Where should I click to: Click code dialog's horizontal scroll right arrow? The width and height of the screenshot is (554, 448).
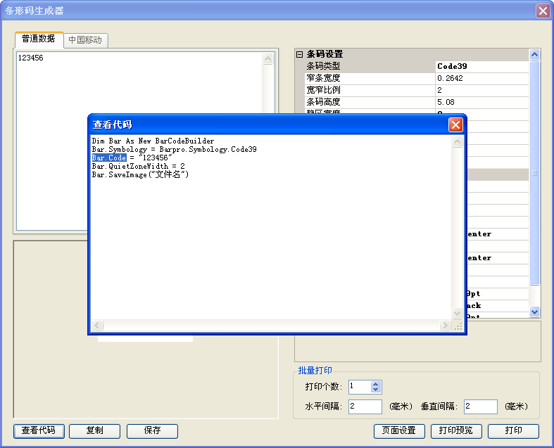coord(444,326)
